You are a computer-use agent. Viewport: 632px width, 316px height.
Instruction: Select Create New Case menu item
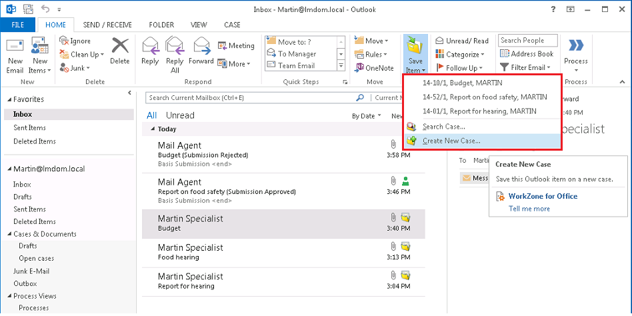[x=451, y=141]
